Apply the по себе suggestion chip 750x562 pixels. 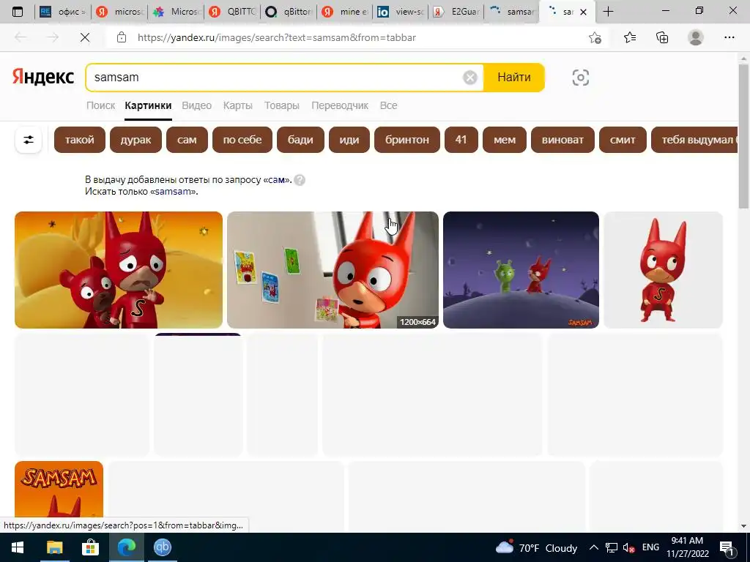click(242, 140)
